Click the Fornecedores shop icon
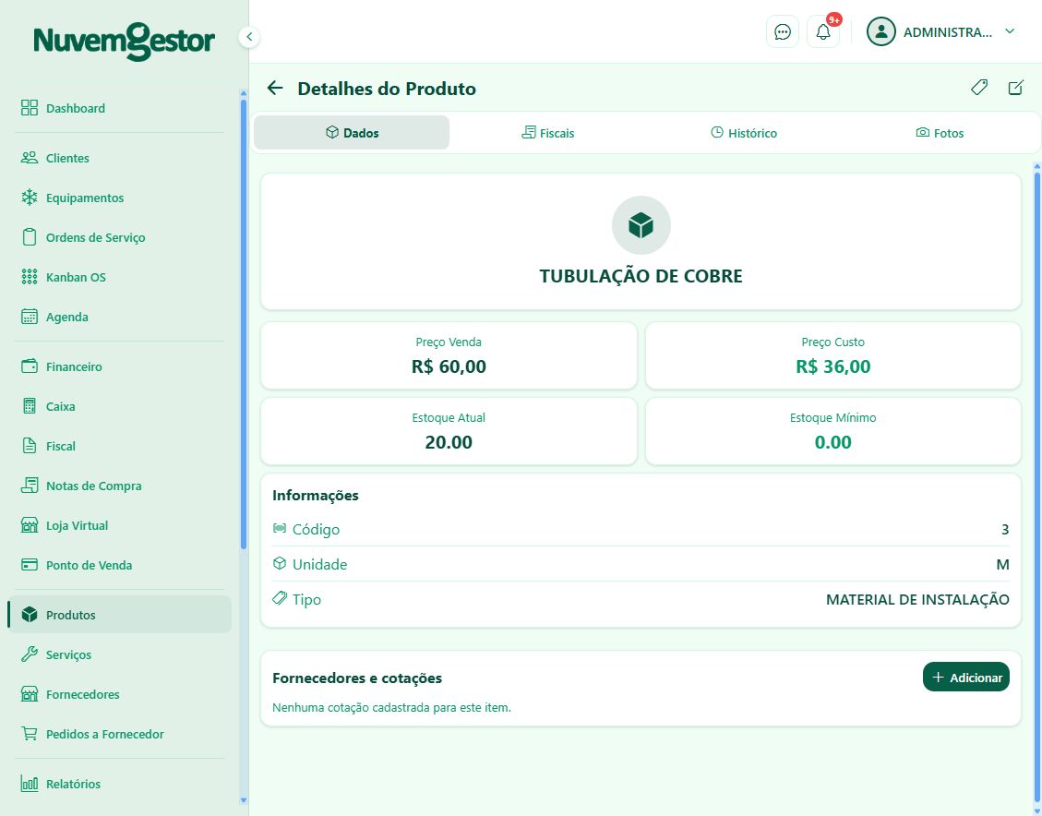Viewport: 1042px width, 816px height. [30, 694]
